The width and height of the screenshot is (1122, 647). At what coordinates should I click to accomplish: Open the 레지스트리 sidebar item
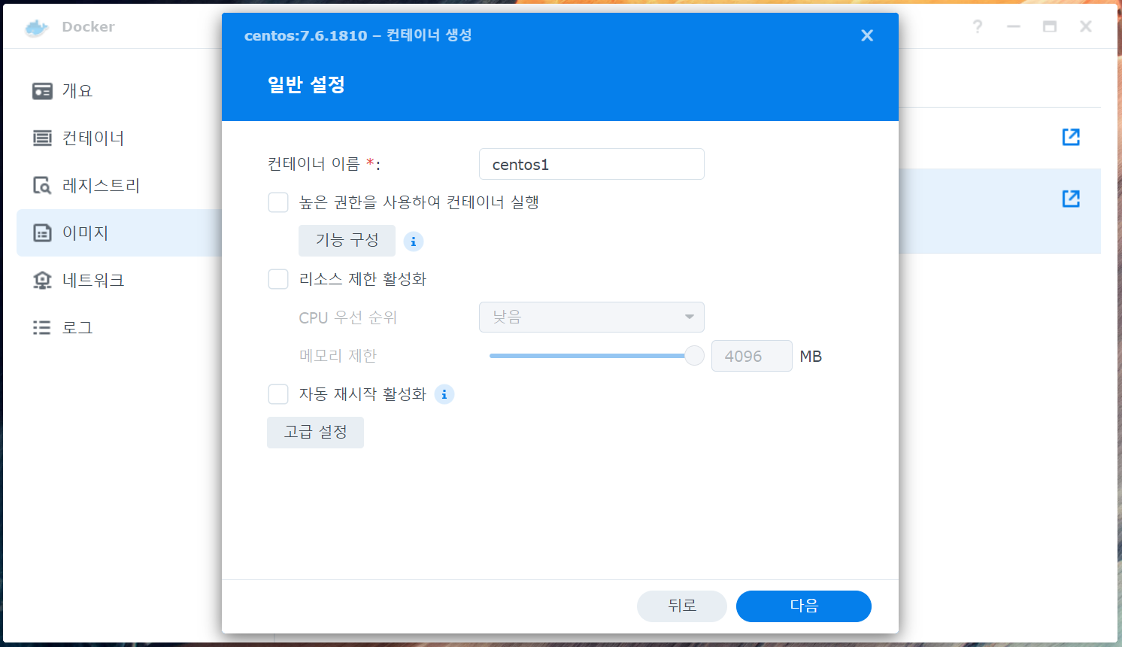(119, 186)
